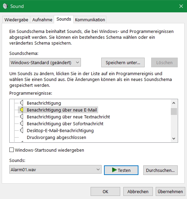Click yellow speaker icon for neue E-Mail
The image size is (187, 199).
(x=22, y=110)
